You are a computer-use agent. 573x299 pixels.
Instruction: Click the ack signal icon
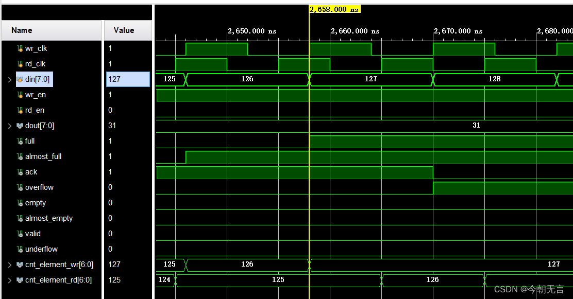click(20, 172)
